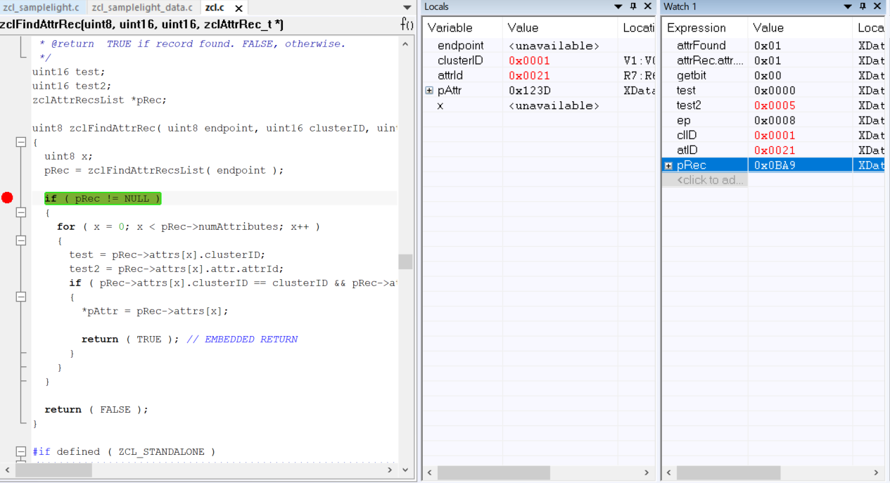The image size is (890, 483).
Task: Collapse the zclFindAttrRec function body fold
Action: coord(21,142)
